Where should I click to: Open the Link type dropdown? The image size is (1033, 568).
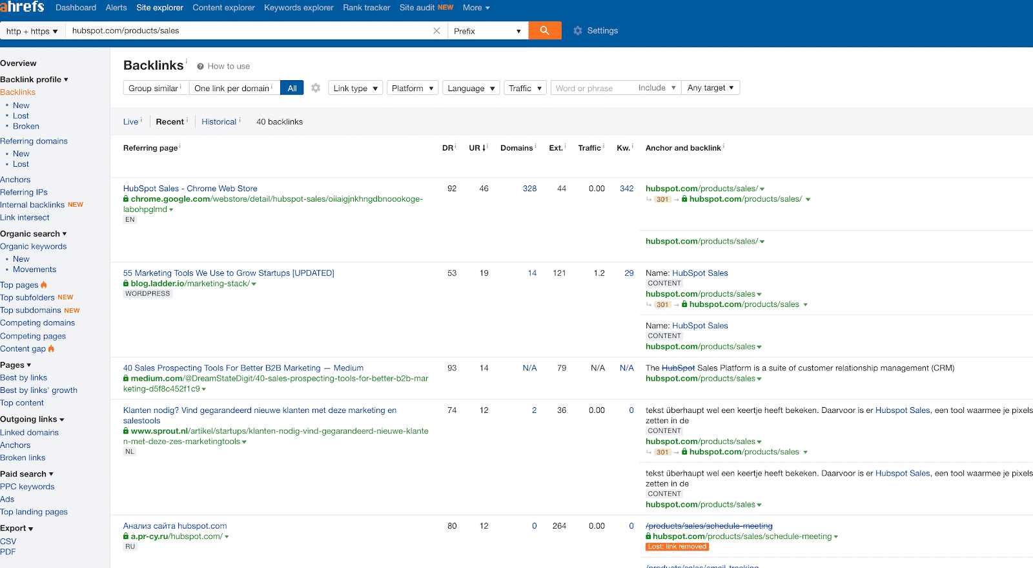(x=355, y=88)
